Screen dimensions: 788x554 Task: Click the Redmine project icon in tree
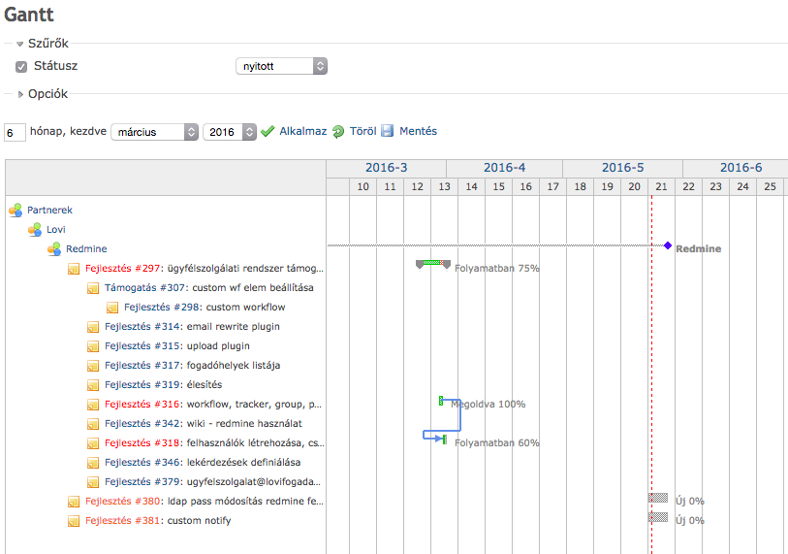54,248
